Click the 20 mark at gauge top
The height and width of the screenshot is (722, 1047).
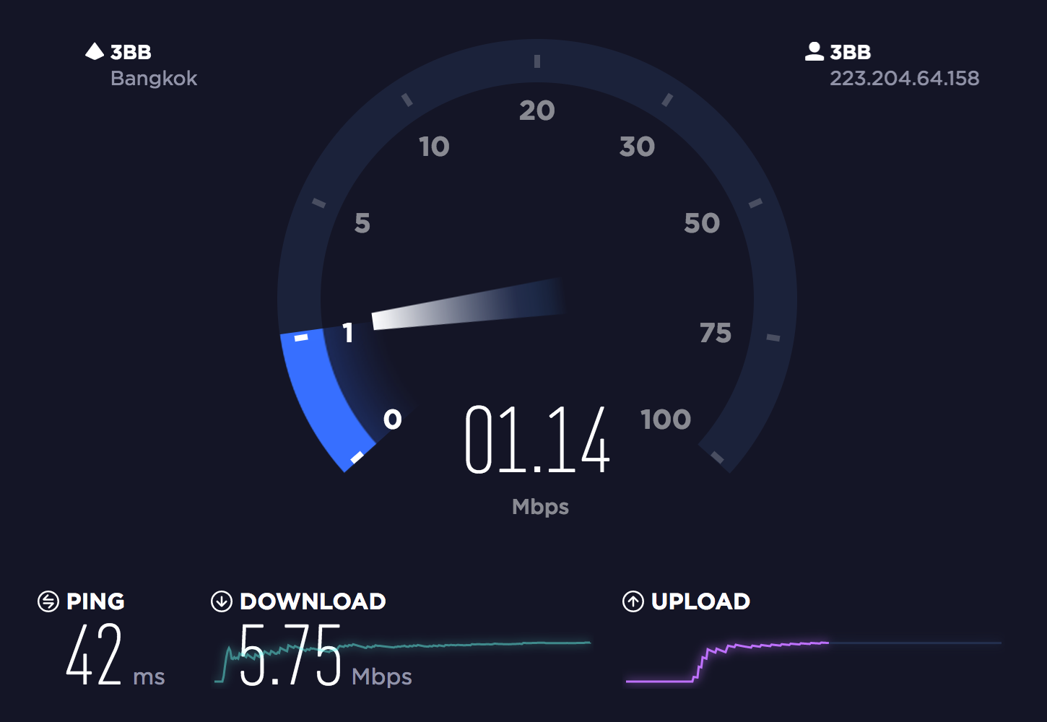click(537, 110)
